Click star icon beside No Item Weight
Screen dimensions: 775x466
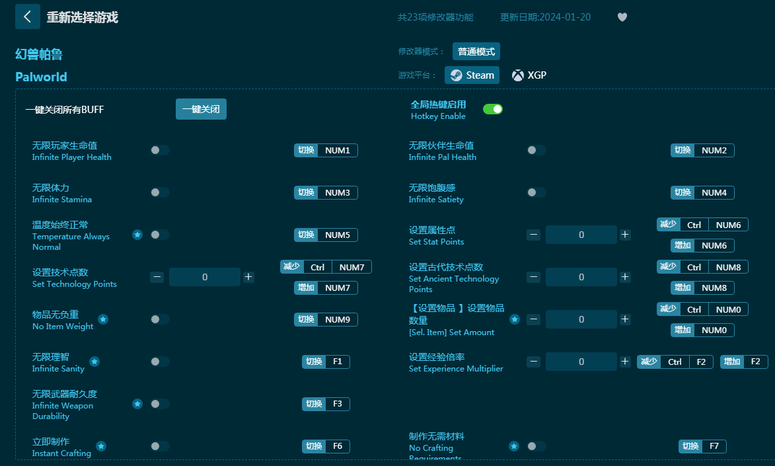pos(103,319)
